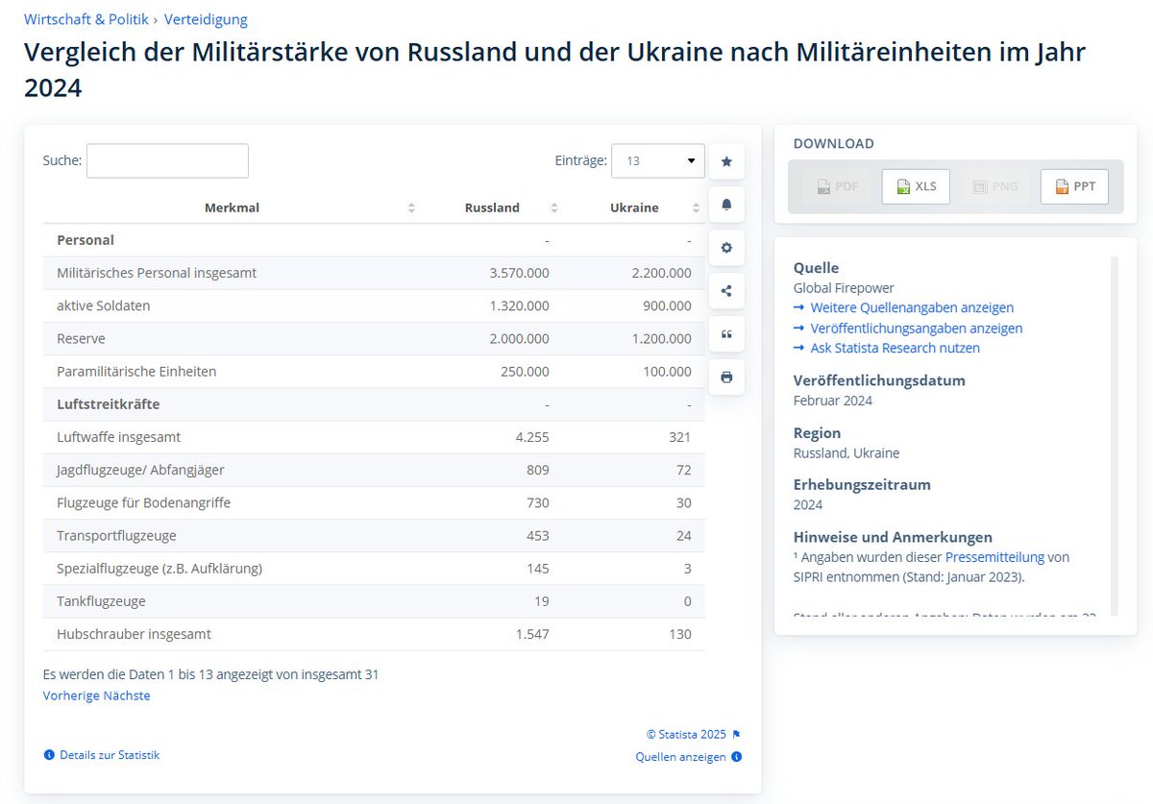This screenshot has height=804, width=1153.
Task: Click the Global Firepower source text
Action: tap(844, 287)
